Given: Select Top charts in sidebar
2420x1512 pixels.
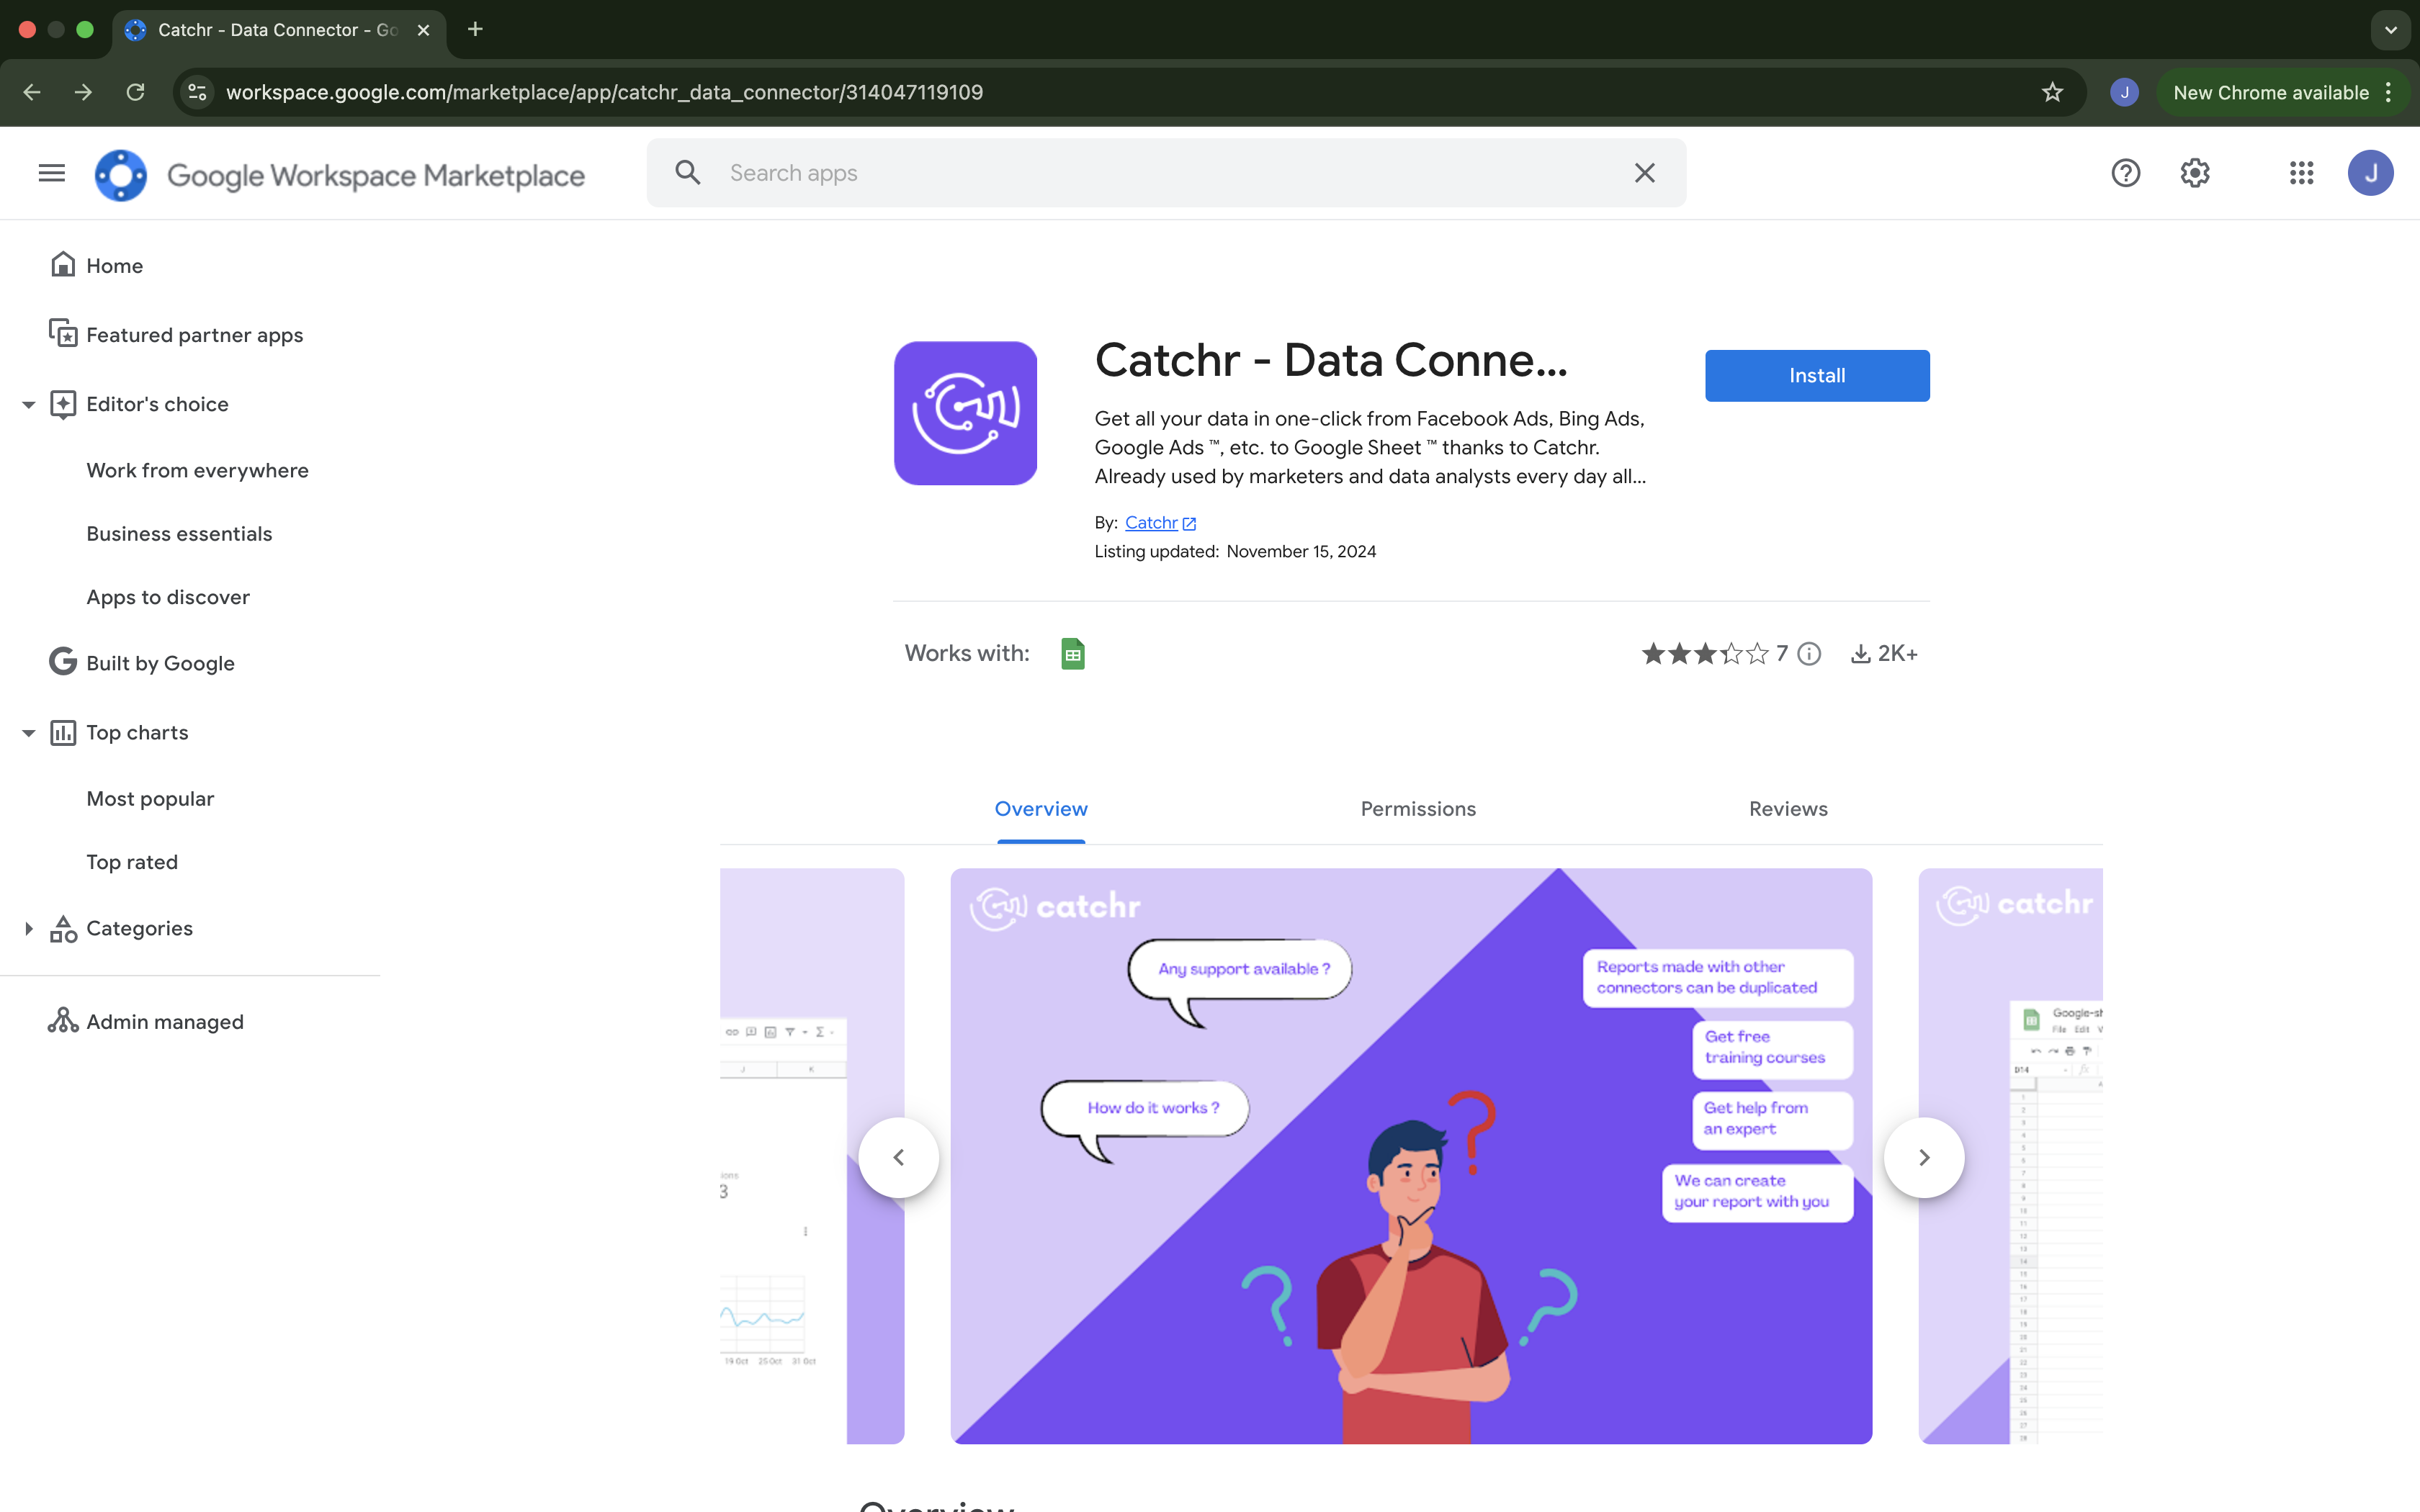Looking at the screenshot, I should tap(137, 733).
